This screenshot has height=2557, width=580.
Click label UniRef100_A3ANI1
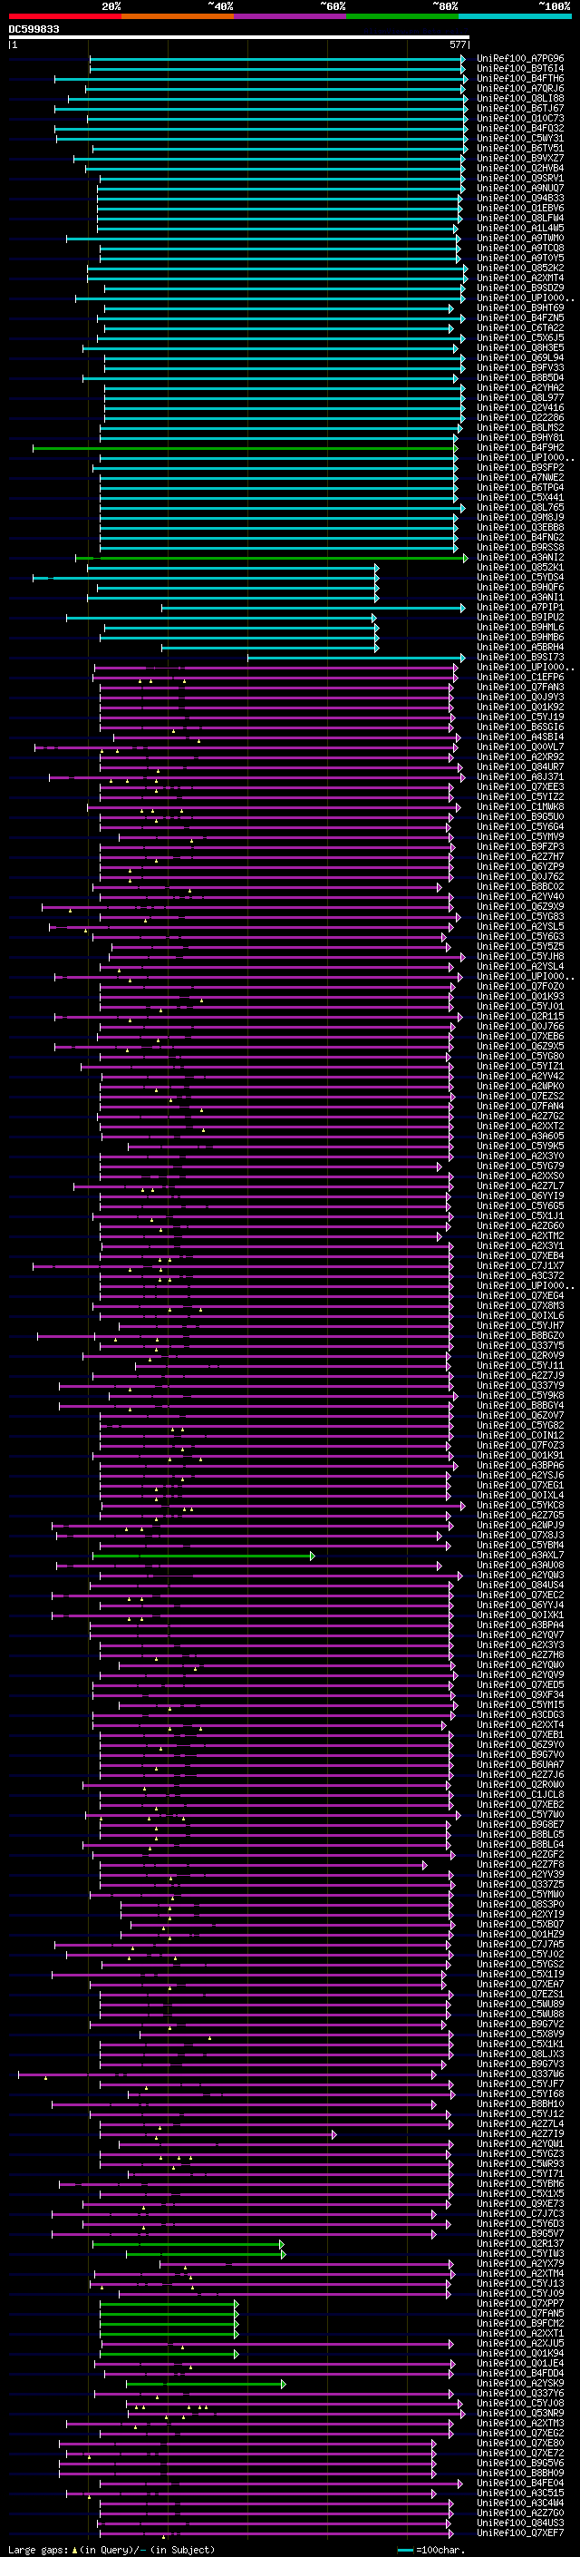tap(520, 598)
